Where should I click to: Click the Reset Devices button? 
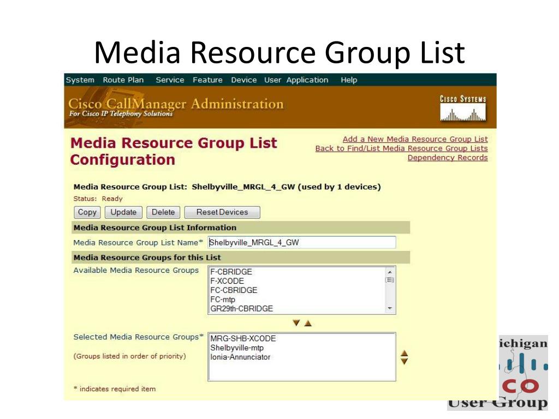(x=222, y=212)
